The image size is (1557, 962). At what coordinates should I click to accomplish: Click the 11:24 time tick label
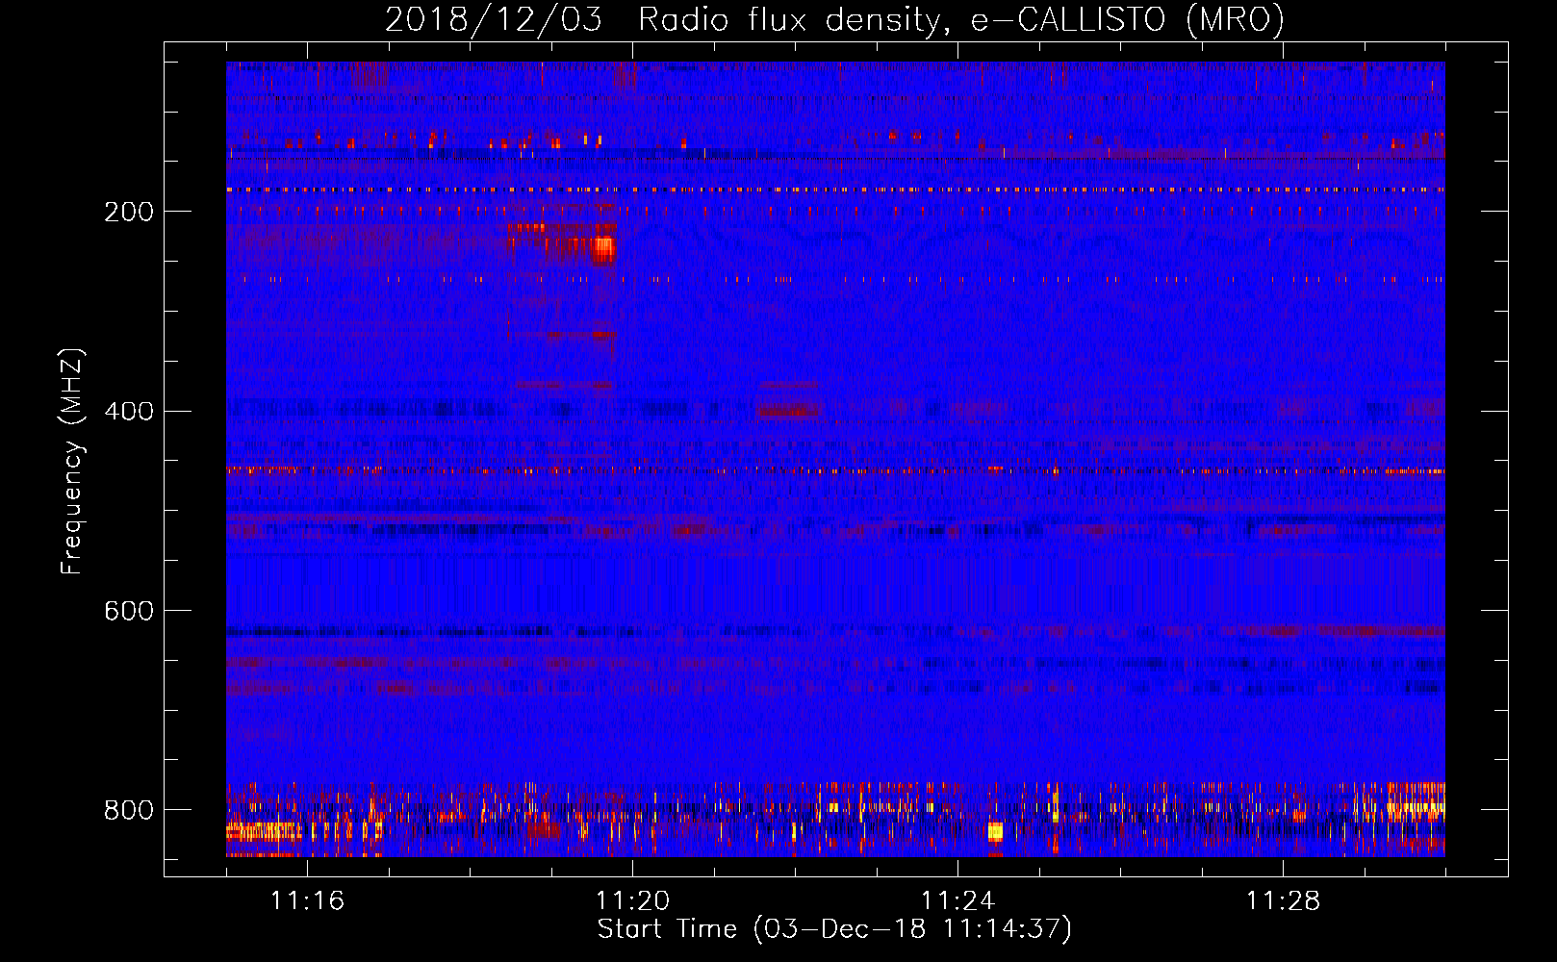[x=957, y=901]
